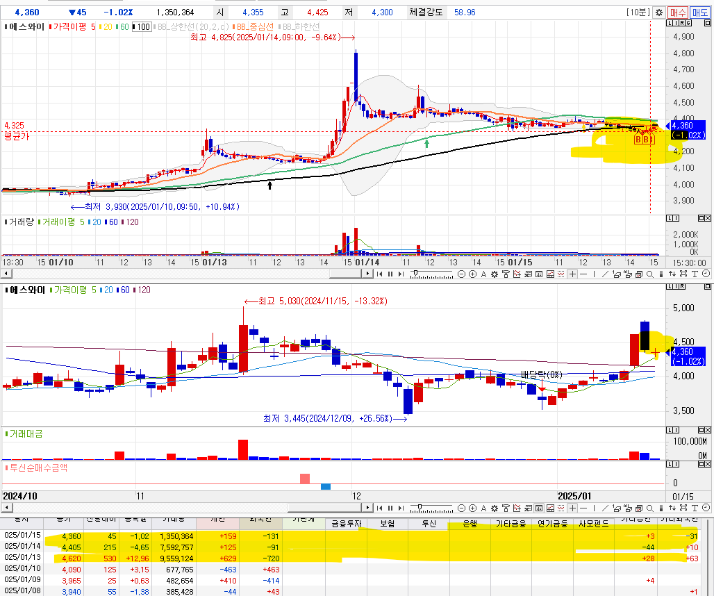This screenshot has width=714, height=596.
Task: Click the A text-size icon in 10-minute toolbar
Action: pyautogui.click(x=483, y=274)
